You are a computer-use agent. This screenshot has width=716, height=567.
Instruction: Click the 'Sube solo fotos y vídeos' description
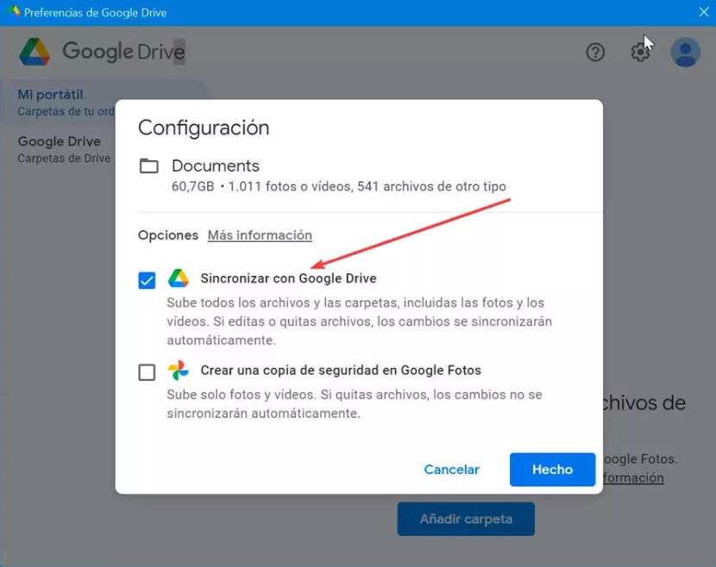355,403
